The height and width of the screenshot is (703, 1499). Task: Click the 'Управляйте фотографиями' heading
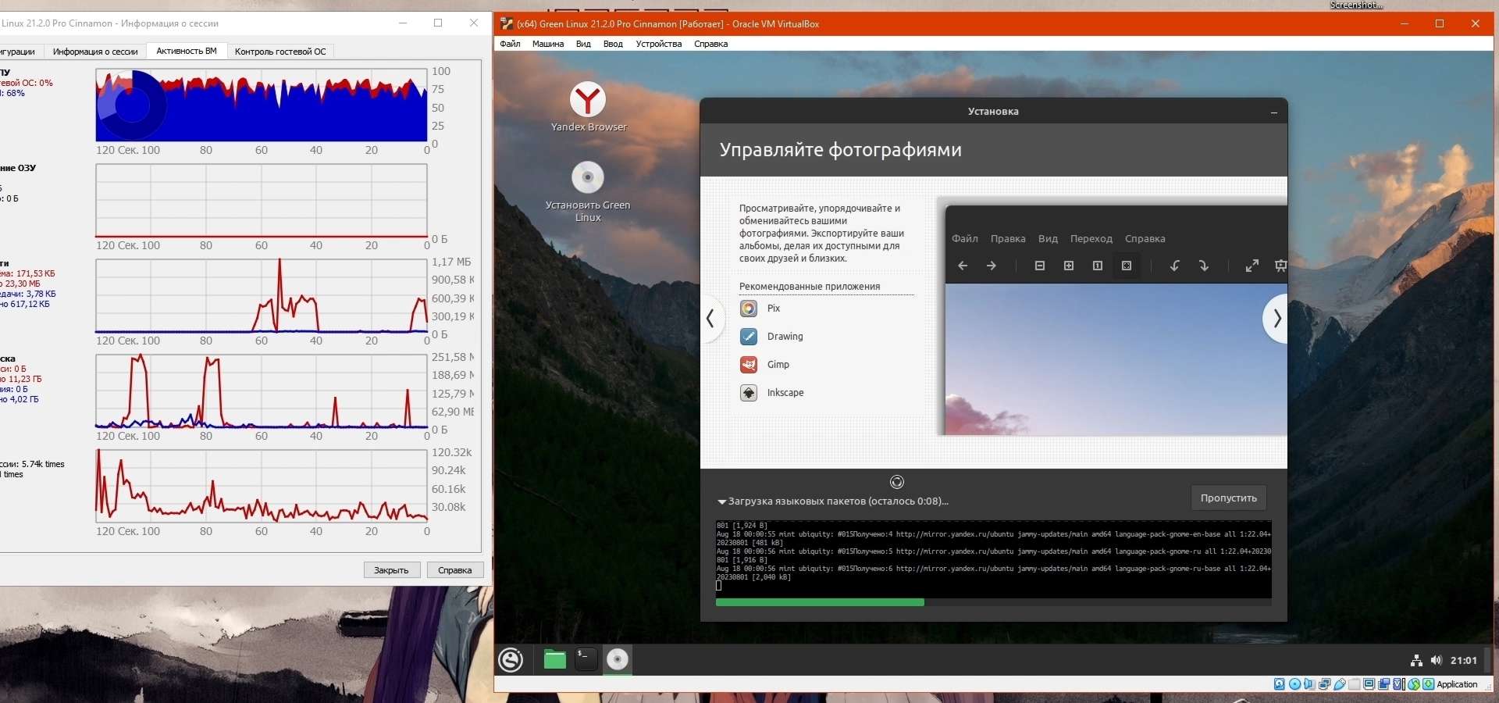(x=841, y=150)
